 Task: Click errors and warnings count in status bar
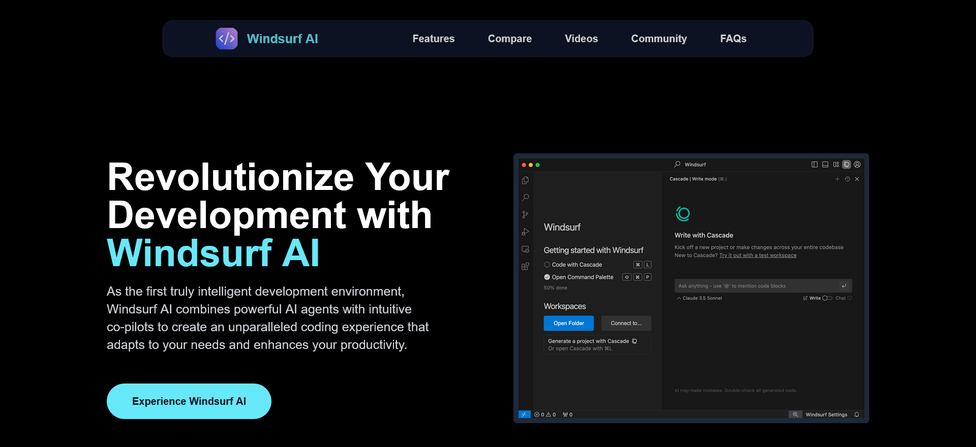[x=545, y=414]
